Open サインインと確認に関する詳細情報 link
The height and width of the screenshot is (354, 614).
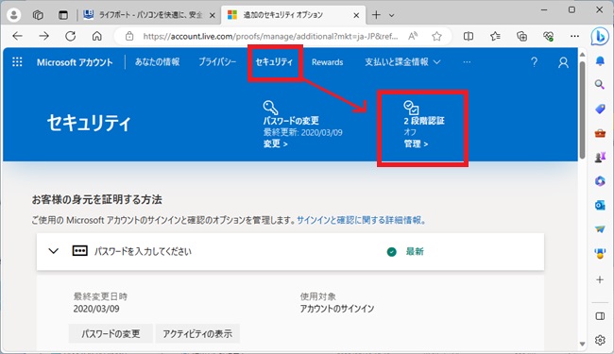[361, 220]
